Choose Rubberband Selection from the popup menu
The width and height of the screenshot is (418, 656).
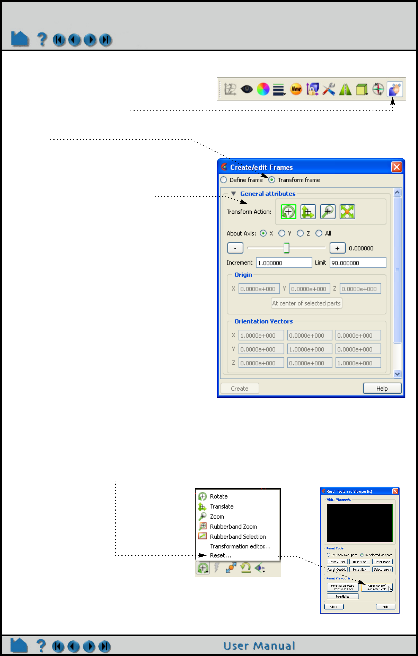tap(238, 537)
